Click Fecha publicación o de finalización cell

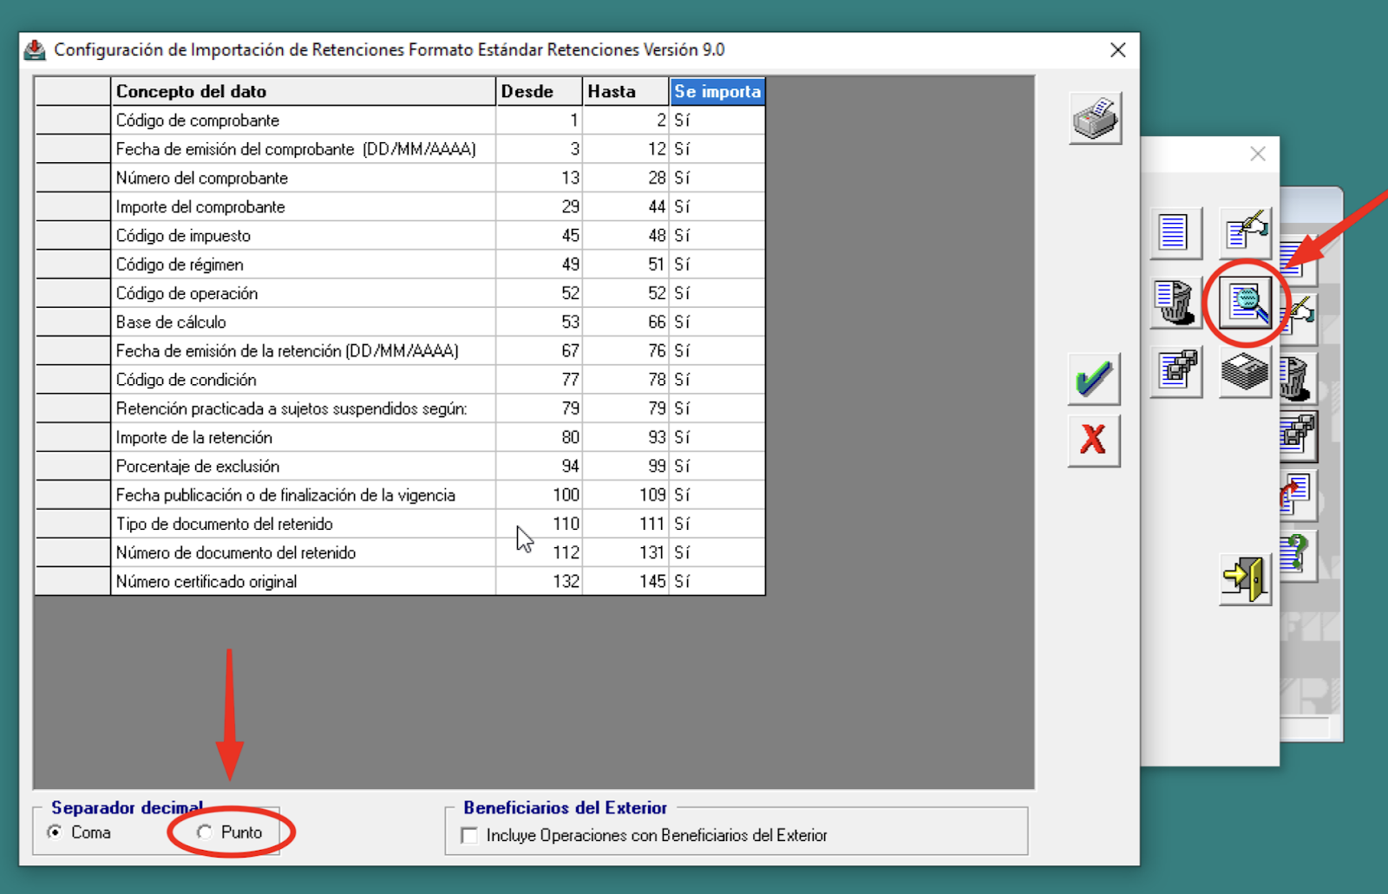point(304,495)
